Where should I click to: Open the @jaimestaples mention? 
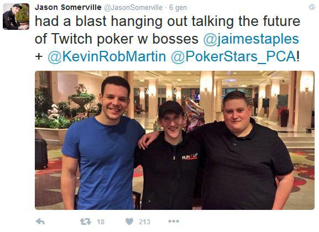(251, 39)
